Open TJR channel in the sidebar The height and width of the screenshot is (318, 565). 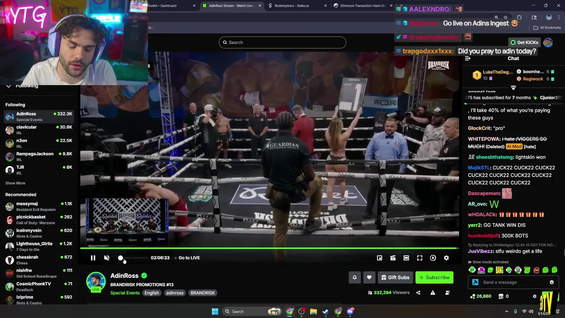click(x=39, y=170)
